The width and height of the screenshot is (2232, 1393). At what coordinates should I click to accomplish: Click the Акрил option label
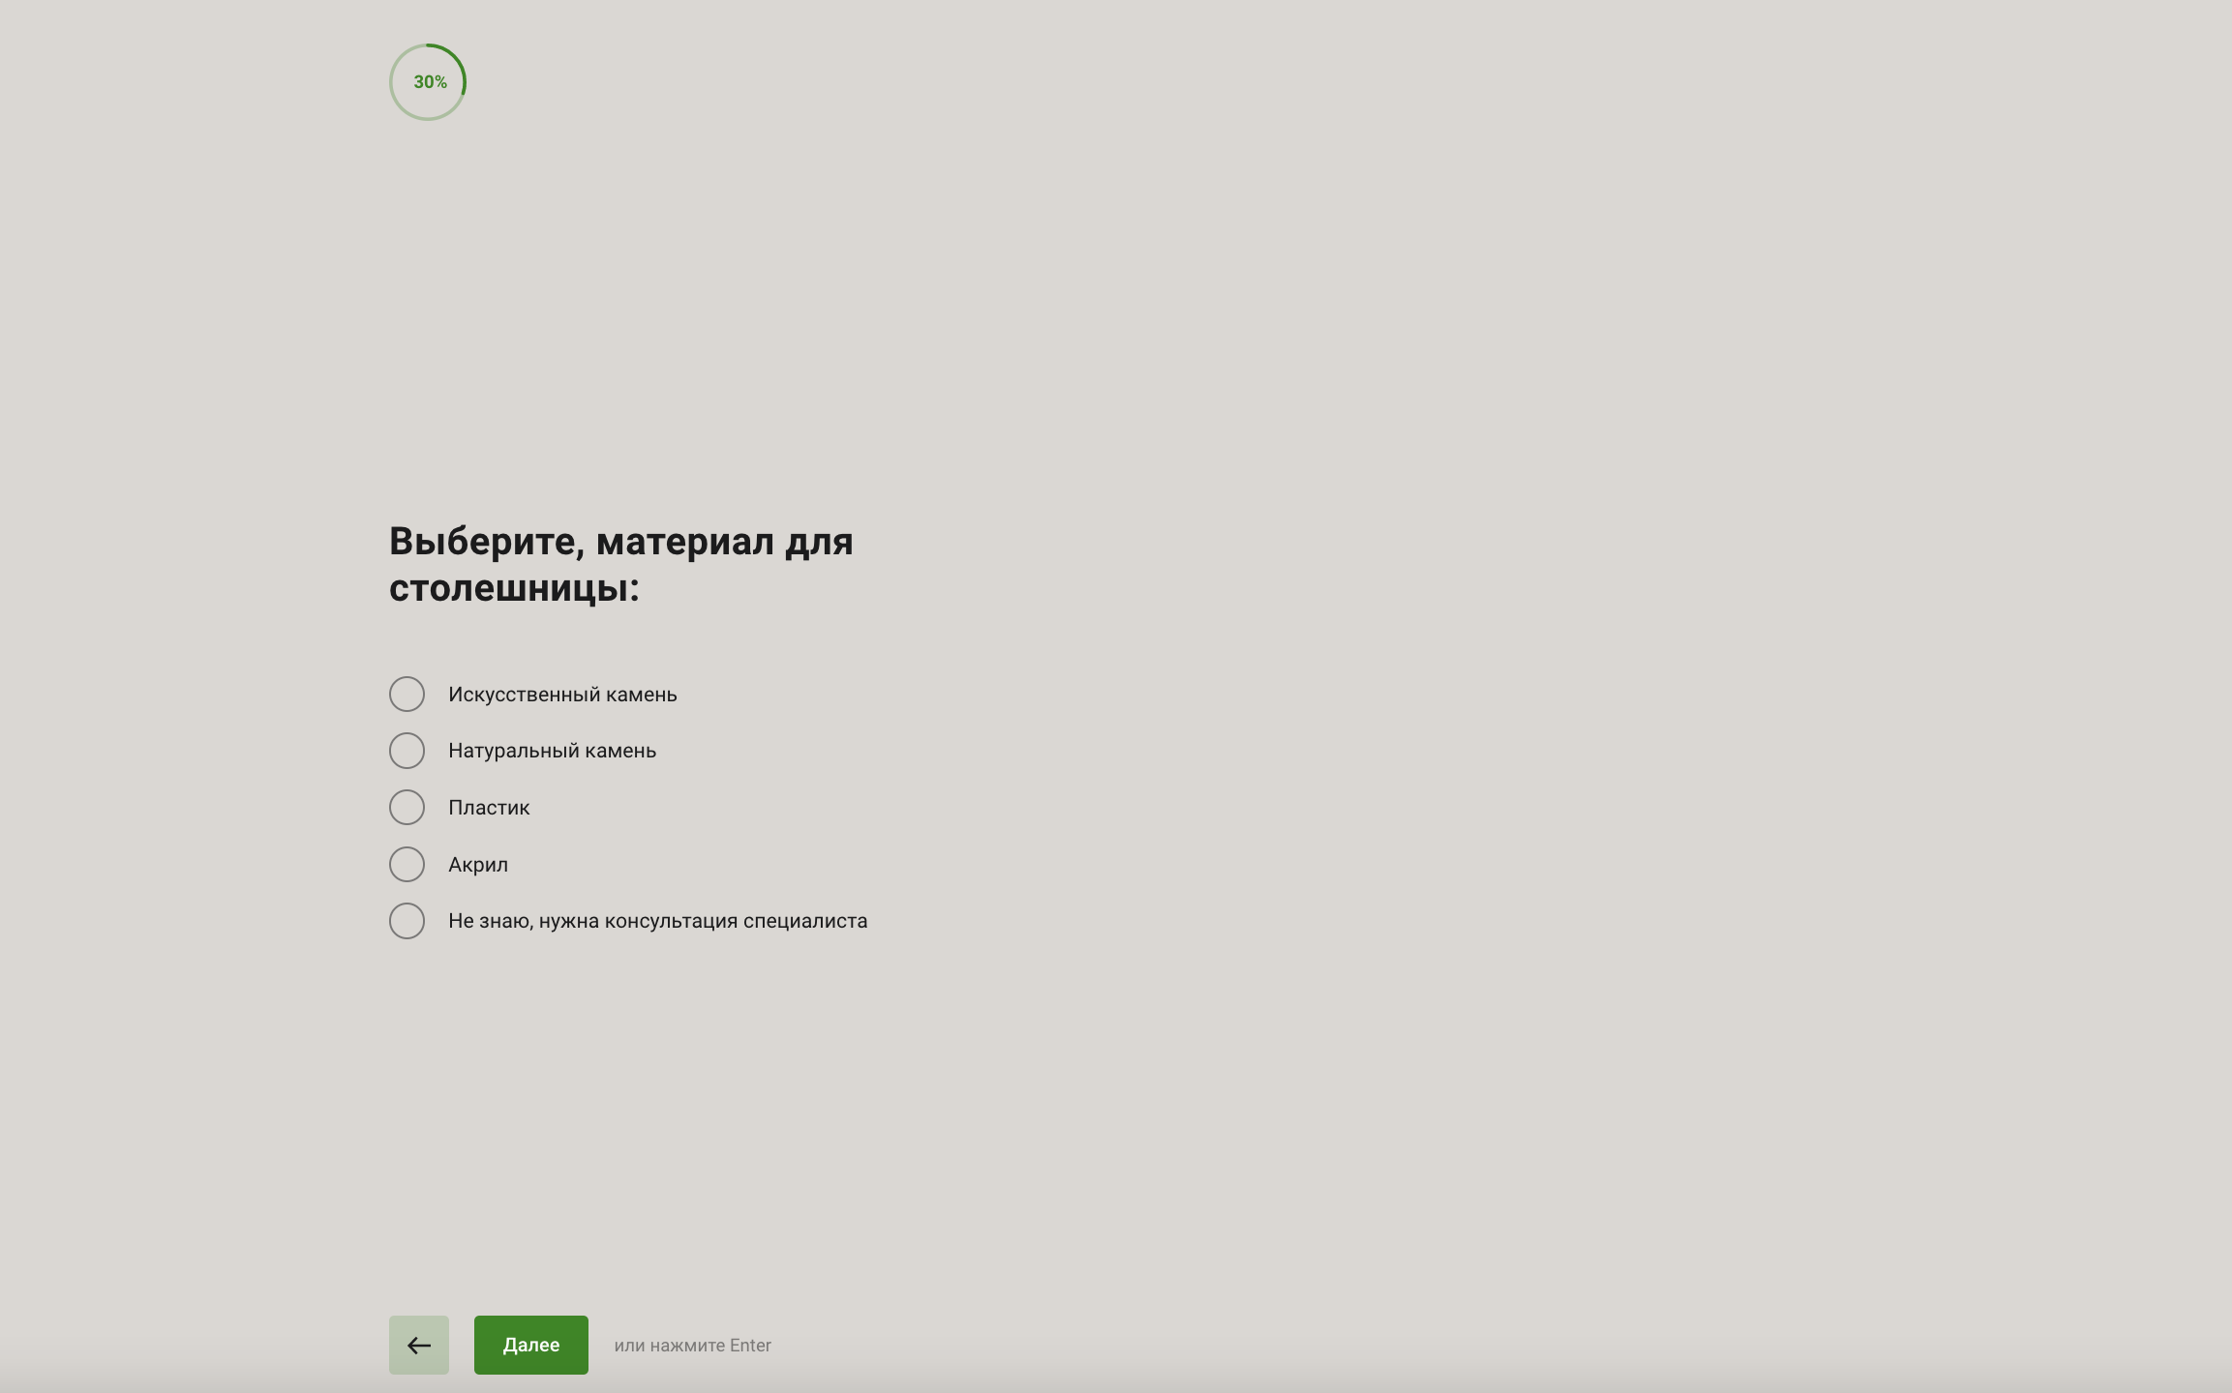[478, 865]
